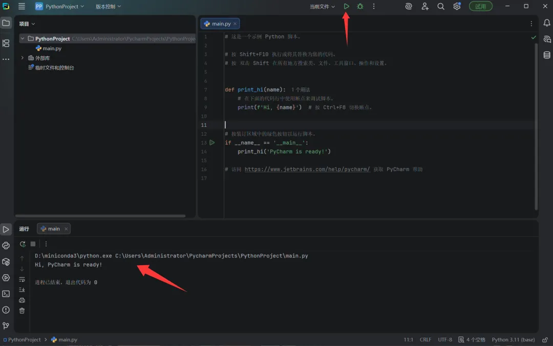Click the stop process button
Viewport: 553px width, 346px height.
click(x=33, y=244)
